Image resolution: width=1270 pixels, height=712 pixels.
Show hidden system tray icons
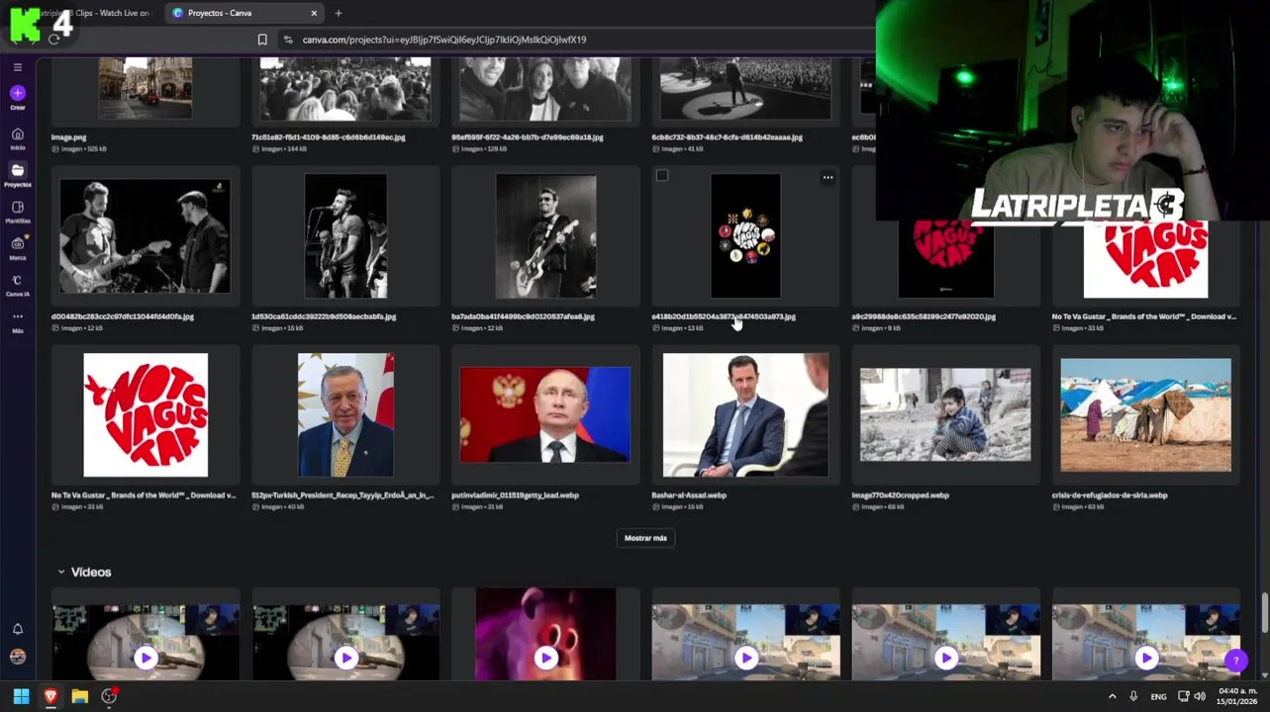click(x=1112, y=696)
